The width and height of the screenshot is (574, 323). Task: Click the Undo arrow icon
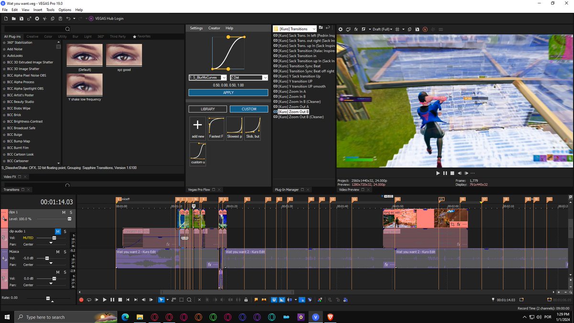click(x=68, y=18)
